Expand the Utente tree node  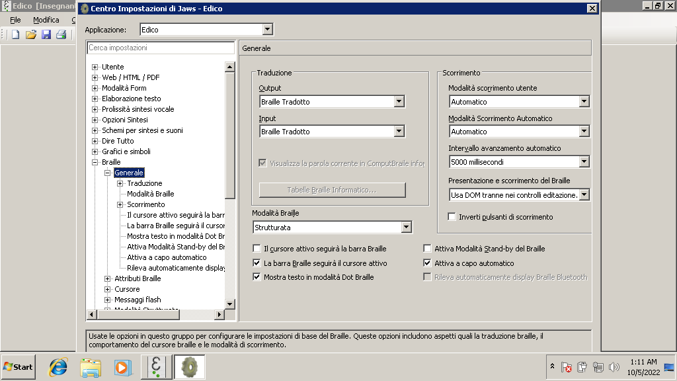pyautogui.click(x=95, y=67)
